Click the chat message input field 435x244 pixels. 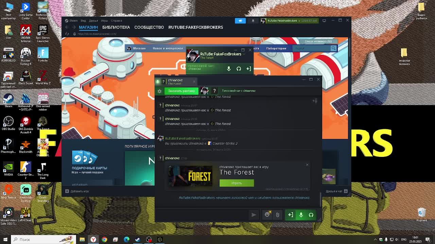coord(202,215)
